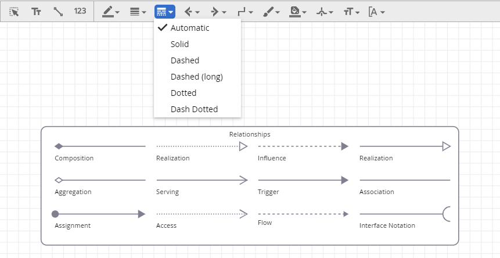Close the active line style dropdown button

point(165,11)
